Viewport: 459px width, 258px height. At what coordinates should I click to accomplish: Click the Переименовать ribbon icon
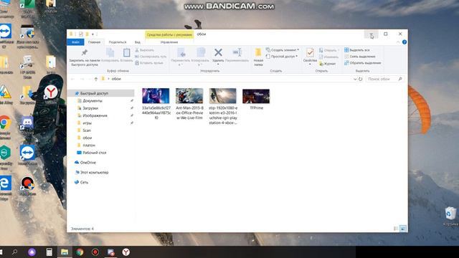237,52
